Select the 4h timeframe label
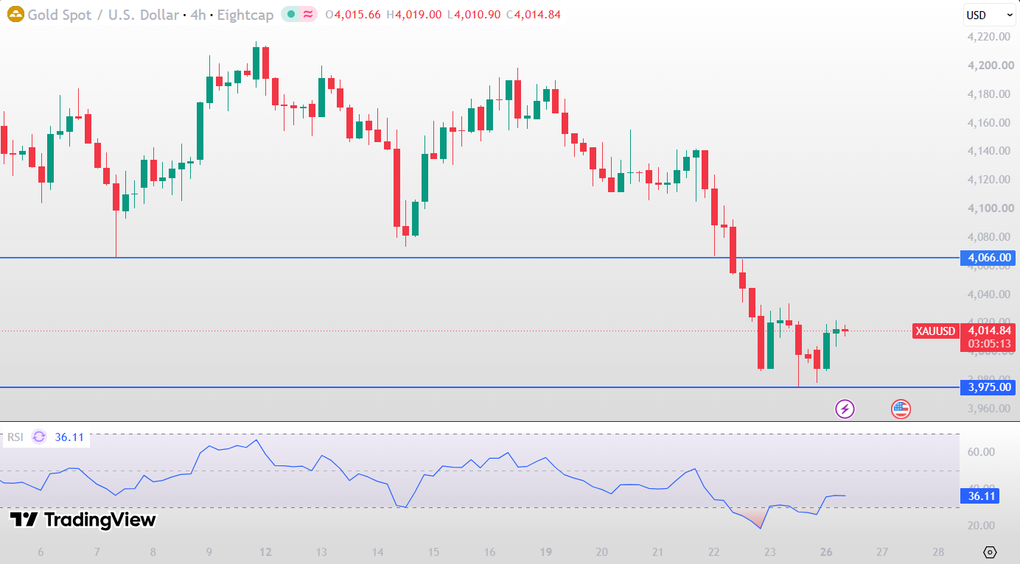The image size is (1020, 564). coord(198,15)
